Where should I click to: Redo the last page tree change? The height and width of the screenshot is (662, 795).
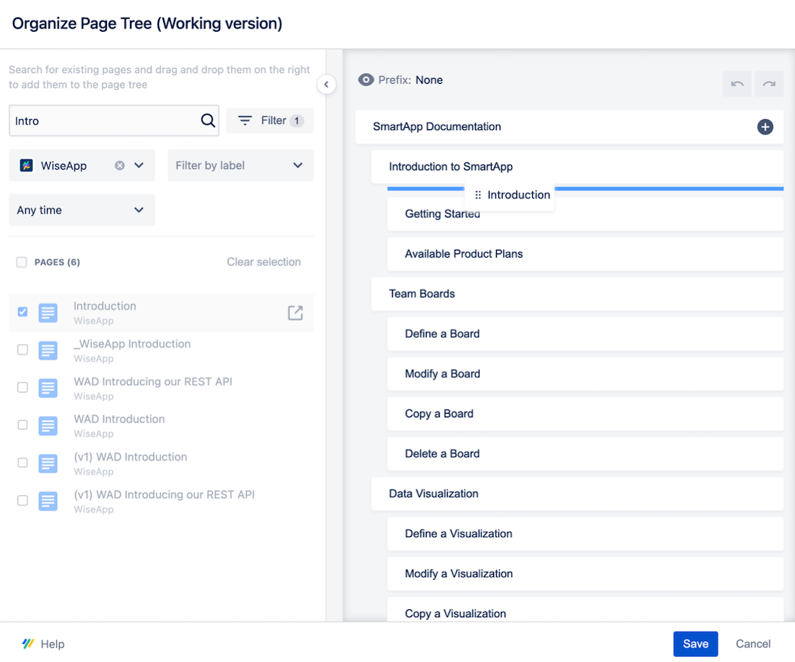click(x=768, y=84)
